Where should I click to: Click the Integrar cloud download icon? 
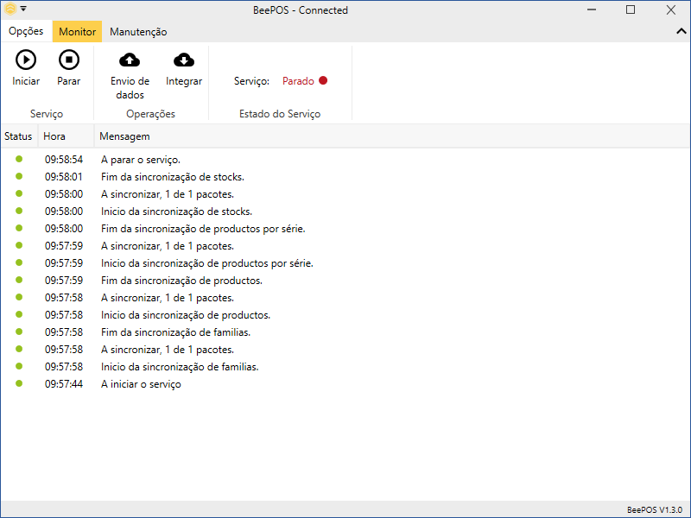184,60
